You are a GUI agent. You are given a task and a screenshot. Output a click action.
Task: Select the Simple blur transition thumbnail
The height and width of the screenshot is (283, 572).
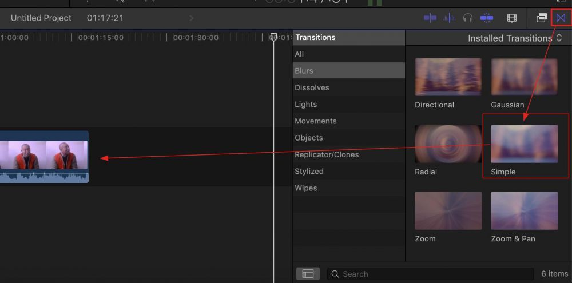coord(524,144)
